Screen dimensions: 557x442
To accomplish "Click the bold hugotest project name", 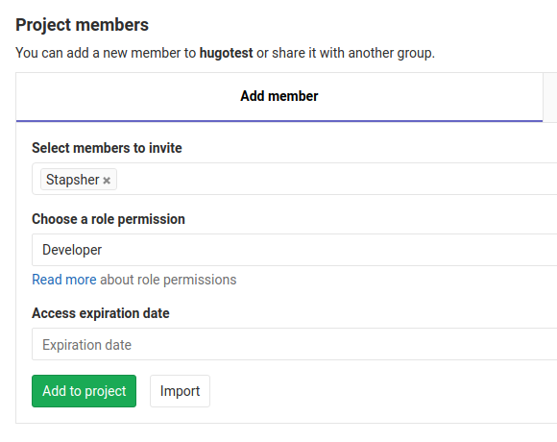I will point(227,53).
